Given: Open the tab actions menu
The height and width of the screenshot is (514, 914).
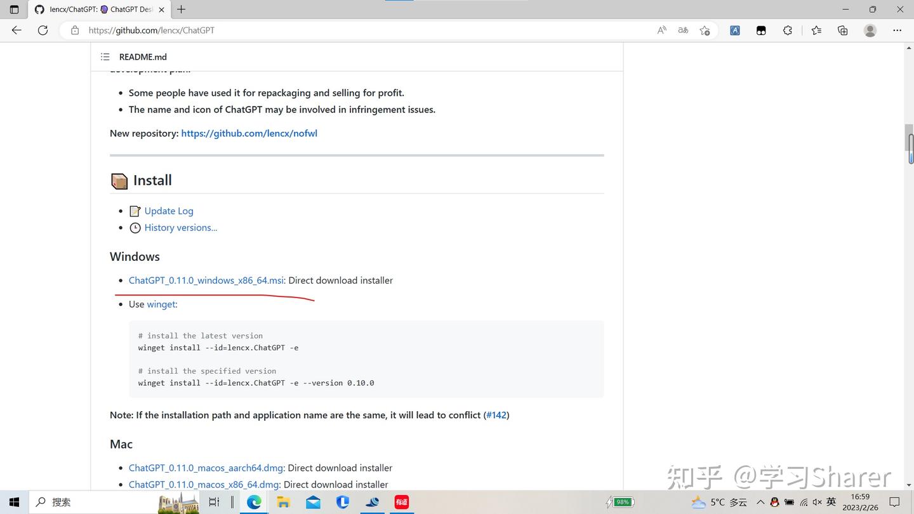Looking at the screenshot, I should (14, 10).
